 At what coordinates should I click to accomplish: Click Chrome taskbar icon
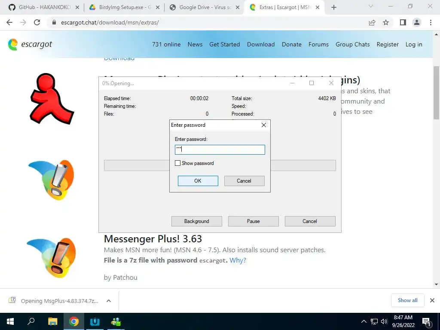74,321
